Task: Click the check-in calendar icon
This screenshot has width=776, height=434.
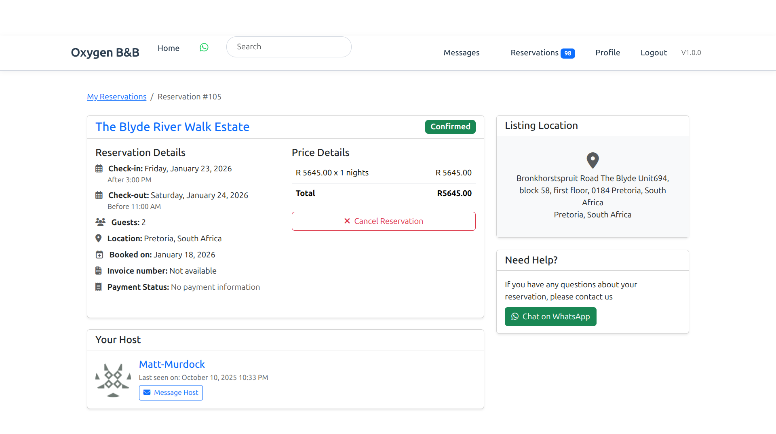Action: [99, 169]
